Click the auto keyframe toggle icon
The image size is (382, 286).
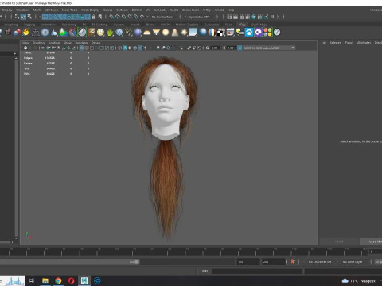(293, 261)
